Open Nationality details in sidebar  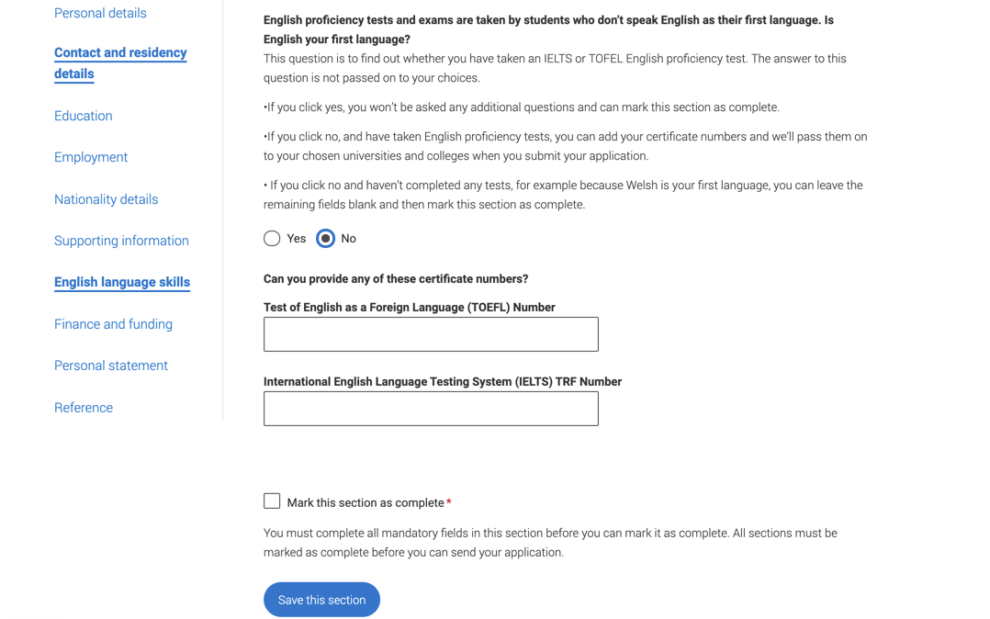point(107,199)
